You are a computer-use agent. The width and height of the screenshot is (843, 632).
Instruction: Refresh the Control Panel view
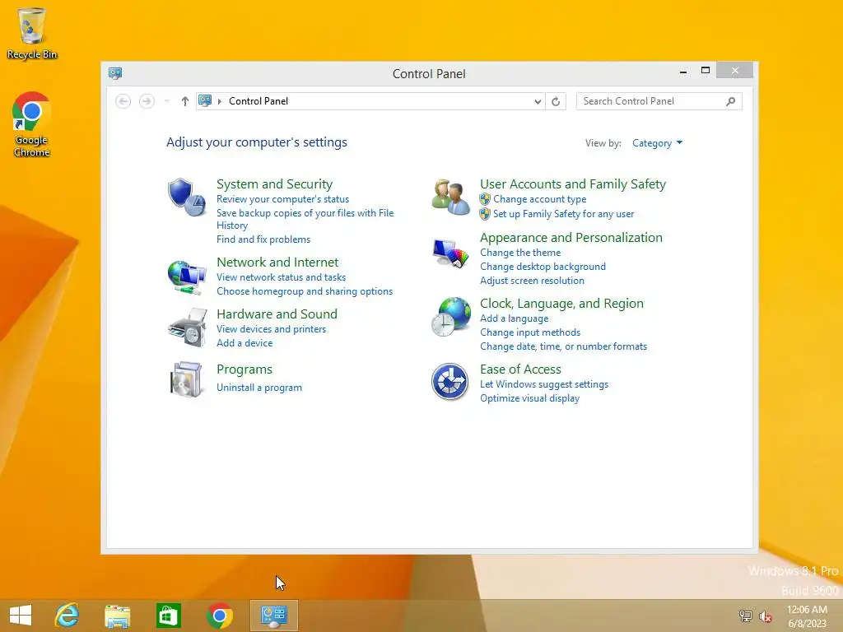click(556, 101)
